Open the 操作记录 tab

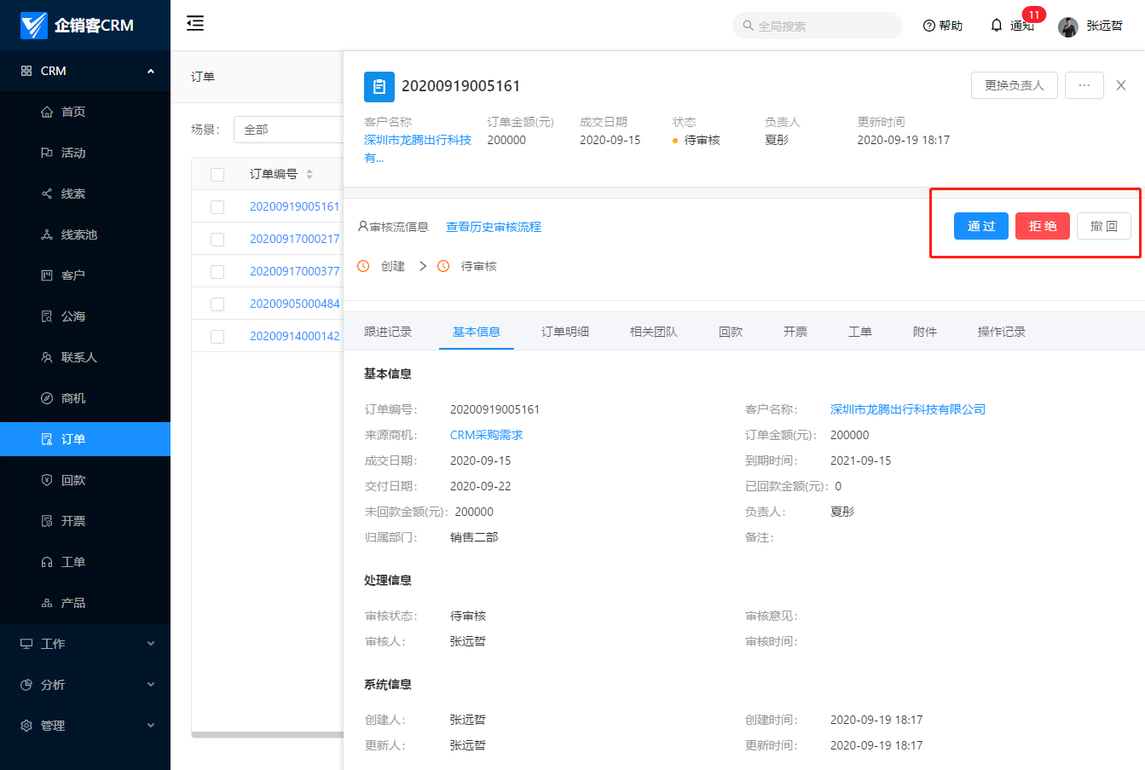point(1001,332)
